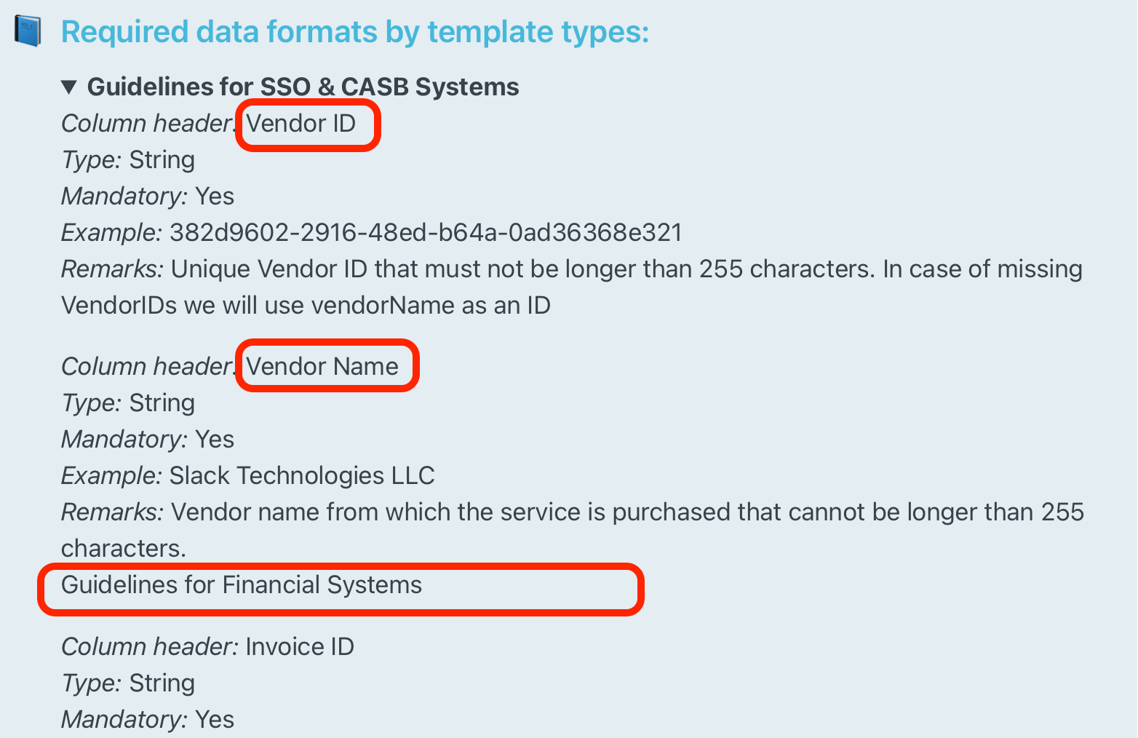Screen dimensions: 1138x738
Task: Click the Invoice ID column header value
Action: click(x=300, y=647)
